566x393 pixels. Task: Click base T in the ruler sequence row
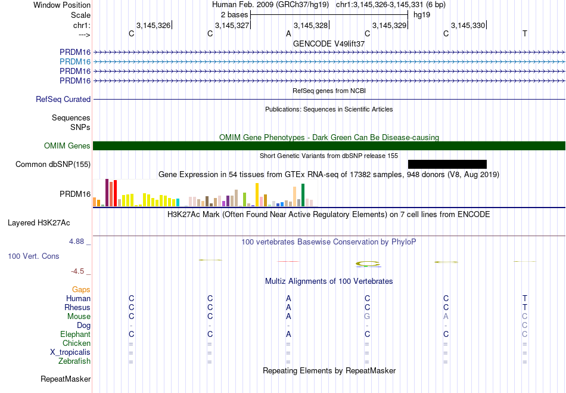tap(525, 33)
